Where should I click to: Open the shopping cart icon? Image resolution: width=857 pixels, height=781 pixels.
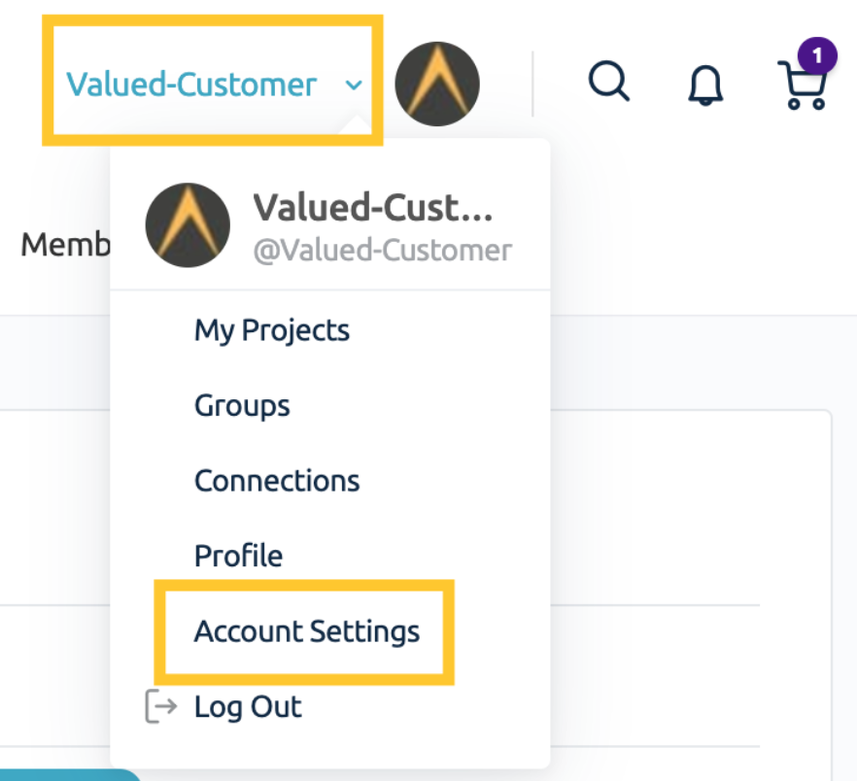tap(802, 85)
